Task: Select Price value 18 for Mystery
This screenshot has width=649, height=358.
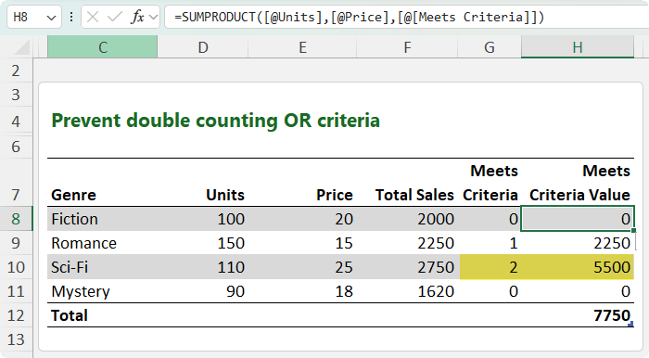Action: (302, 291)
